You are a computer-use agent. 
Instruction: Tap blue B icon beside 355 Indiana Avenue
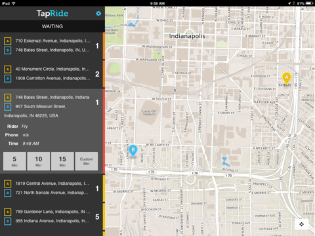pos(8,221)
